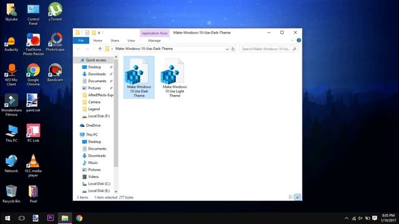Click navigation pane scroll up arrow
Screen dimensions: 399x224
pyautogui.click(x=116, y=57)
